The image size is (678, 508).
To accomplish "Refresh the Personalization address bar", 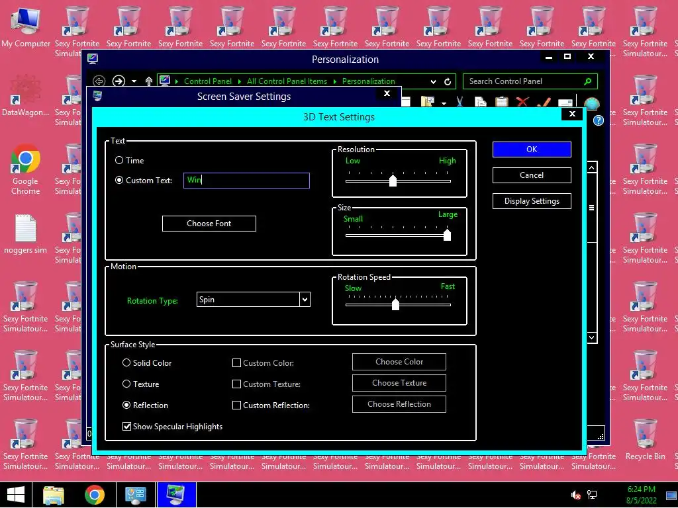I will tap(448, 81).
